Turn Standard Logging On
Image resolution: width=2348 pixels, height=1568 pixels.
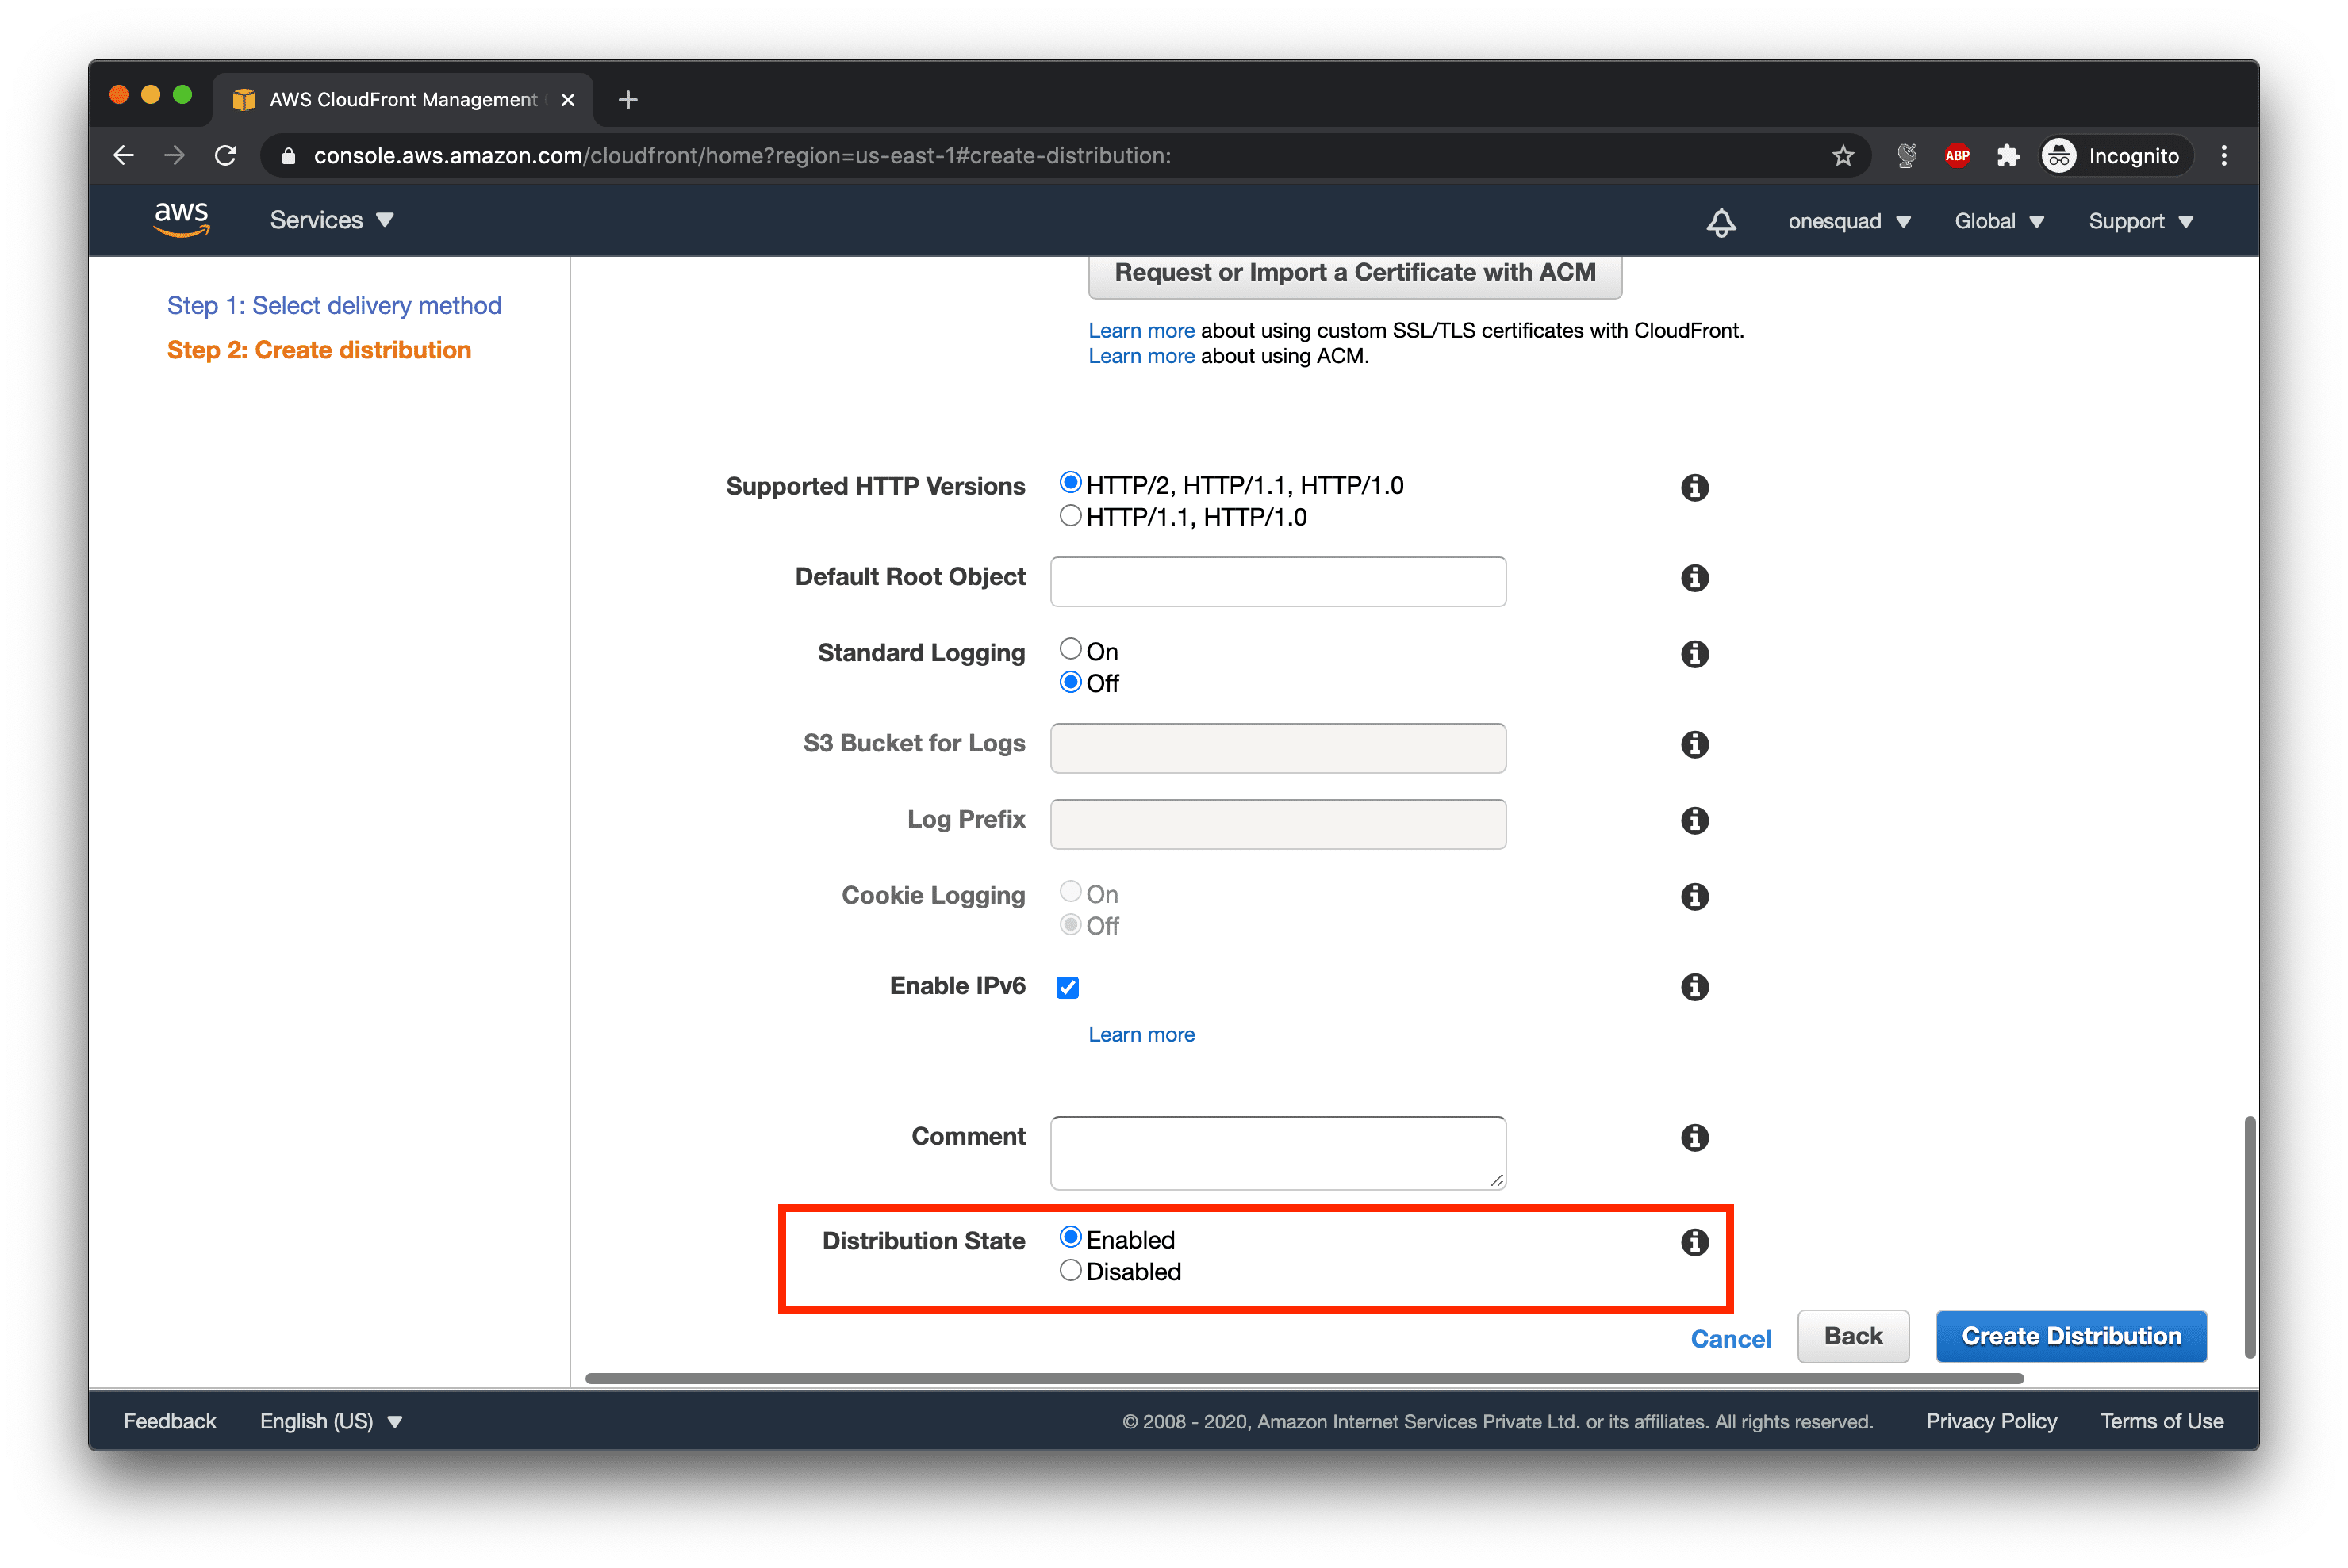[x=1070, y=650]
